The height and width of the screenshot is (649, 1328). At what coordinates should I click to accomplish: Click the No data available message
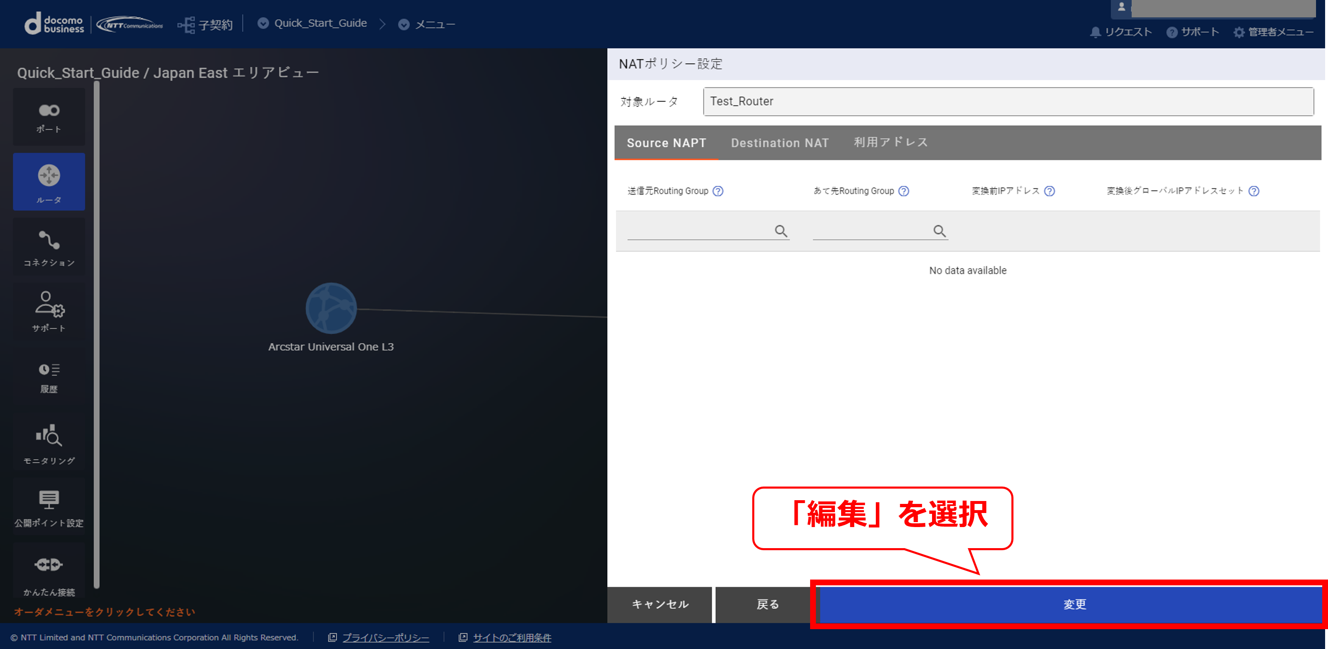pyautogui.click(x=968, y=271)
